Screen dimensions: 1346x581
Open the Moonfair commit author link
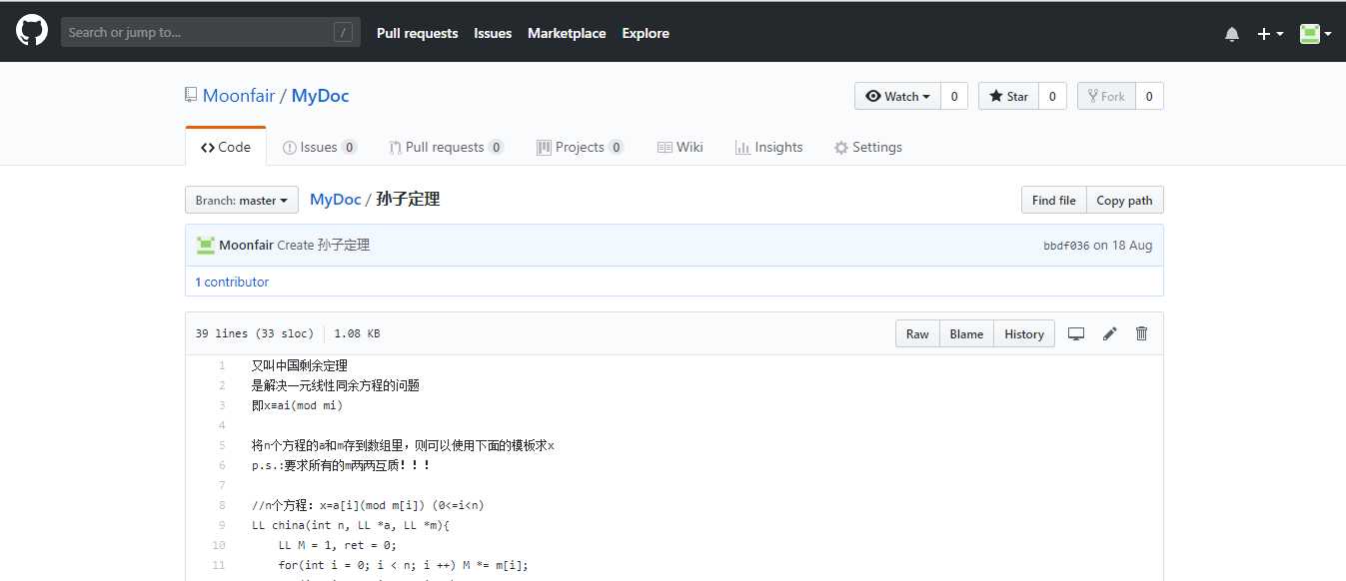[x=246, y=245]
